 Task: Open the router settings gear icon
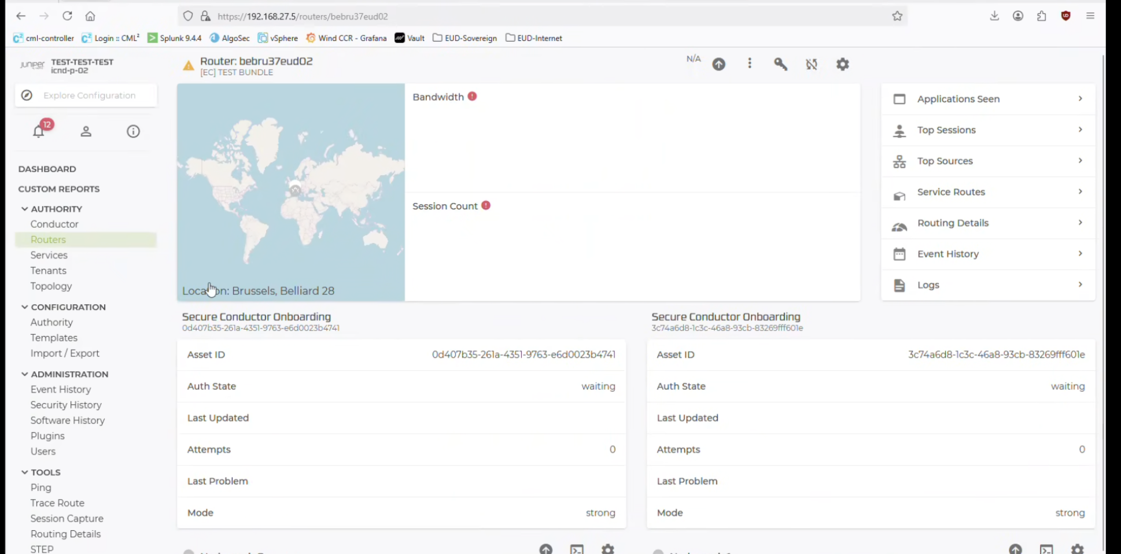point(843,64)
